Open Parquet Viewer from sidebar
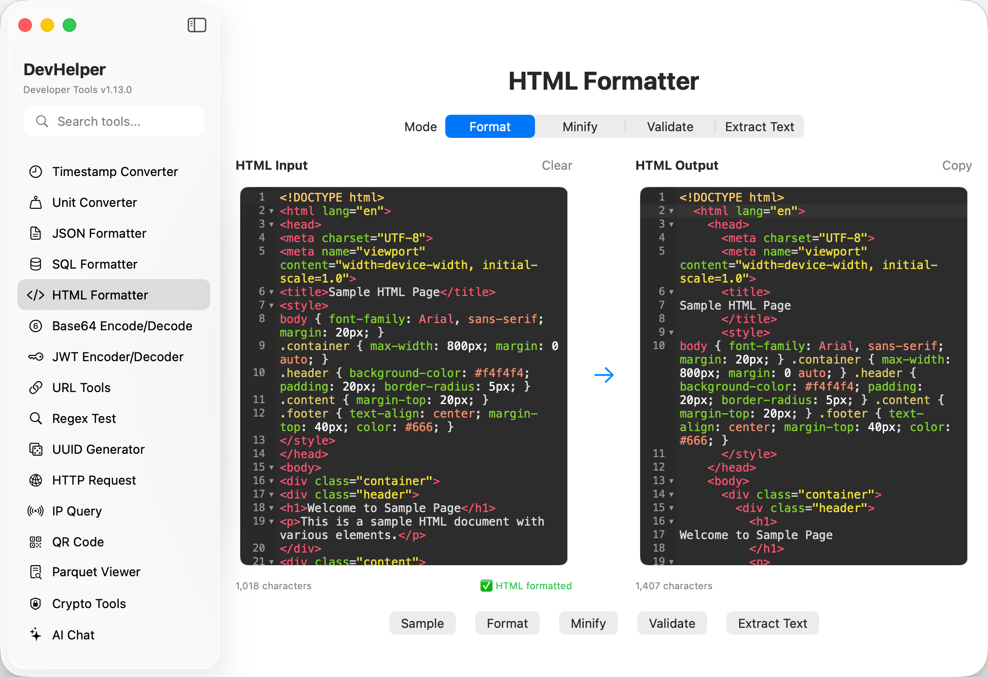 click(96, 572)
